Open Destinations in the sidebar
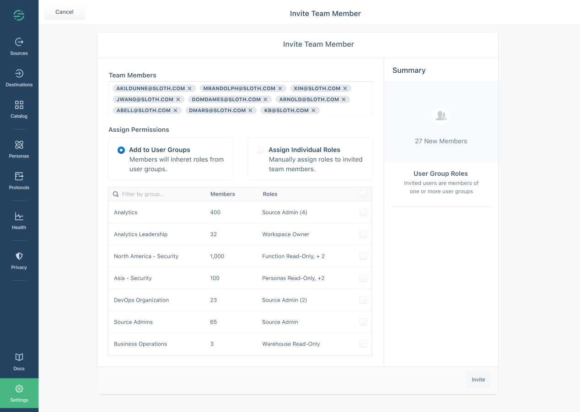 click(x=19, y=78)
